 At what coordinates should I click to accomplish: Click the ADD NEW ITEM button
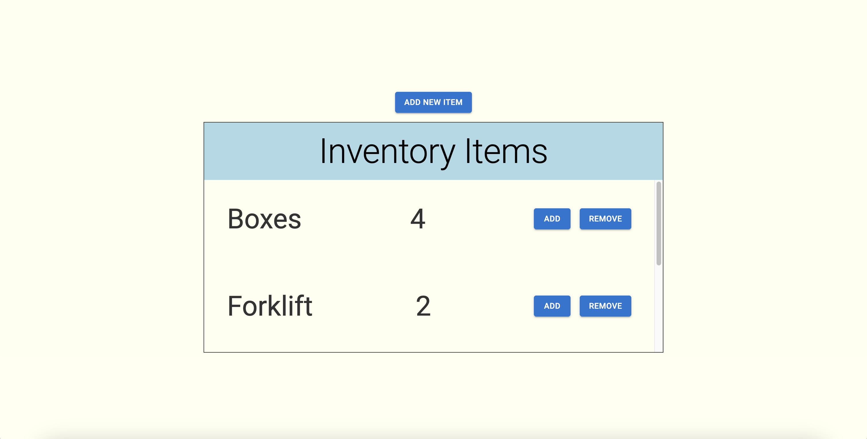click(x=433, y=102)
